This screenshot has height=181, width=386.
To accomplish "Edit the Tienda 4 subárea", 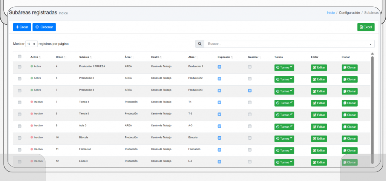I will (x=319, y=103).
